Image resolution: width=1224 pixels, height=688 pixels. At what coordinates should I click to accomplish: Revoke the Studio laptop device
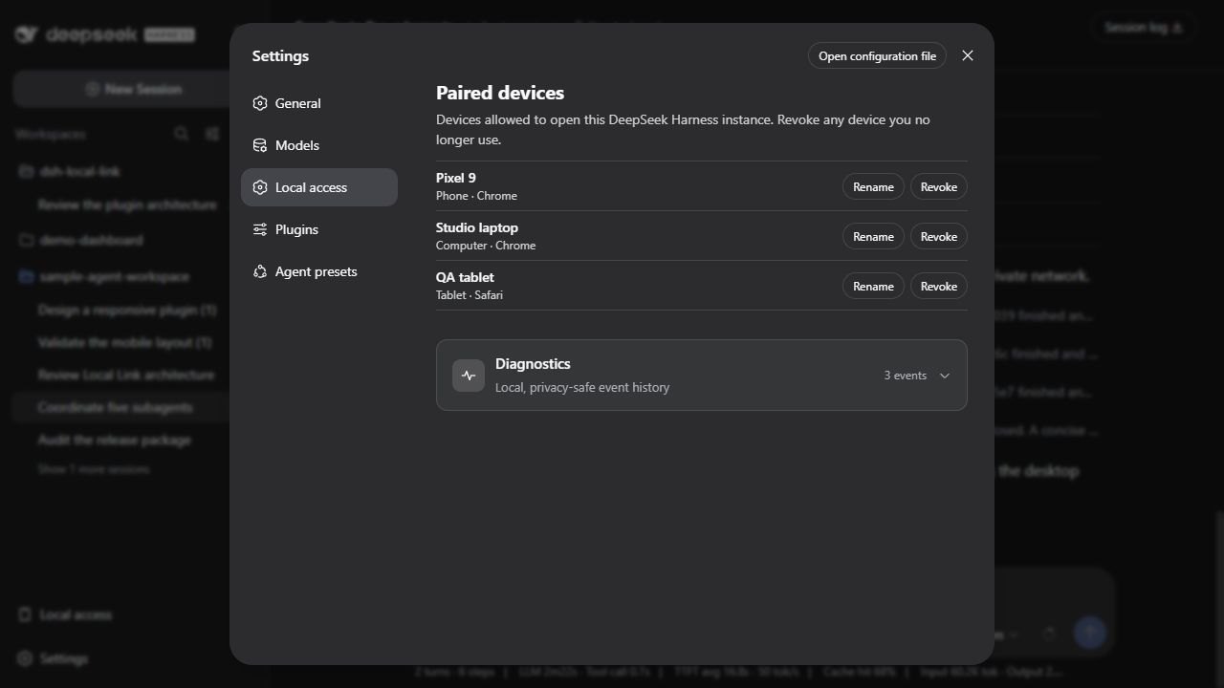coord(939,236)
